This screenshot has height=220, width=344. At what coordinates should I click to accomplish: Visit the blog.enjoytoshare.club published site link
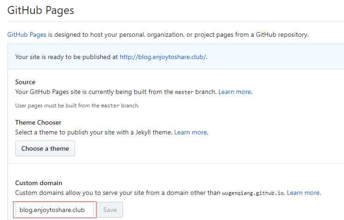163,57
